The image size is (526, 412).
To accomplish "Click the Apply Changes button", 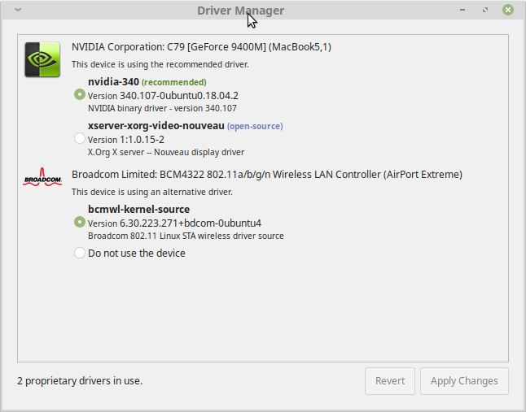I will point(464,381).
